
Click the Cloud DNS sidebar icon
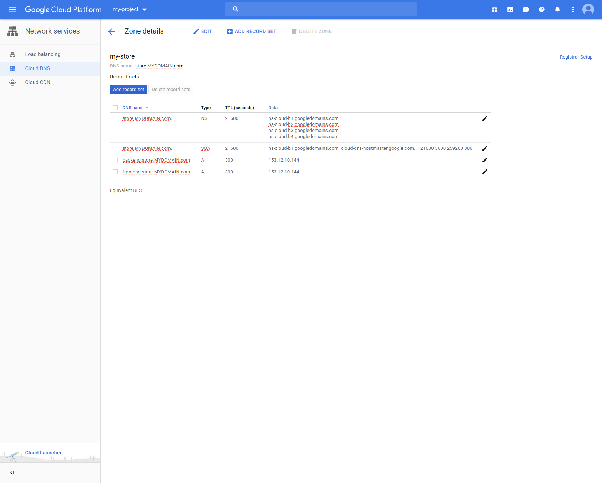pyautogui.click(x=12, y=68)
